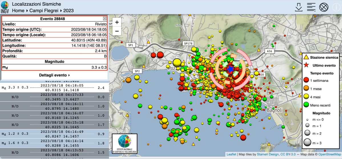Select the 2023 breadcrumb item
Viewport: 342px width, 159px height.
[68, 11]
